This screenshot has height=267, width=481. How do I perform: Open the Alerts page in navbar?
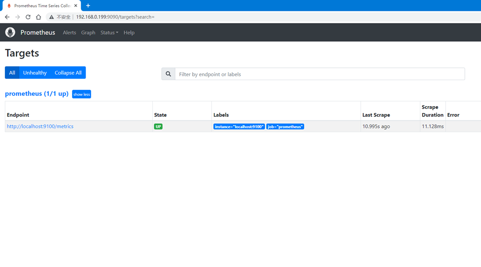[x=69, y=32]
